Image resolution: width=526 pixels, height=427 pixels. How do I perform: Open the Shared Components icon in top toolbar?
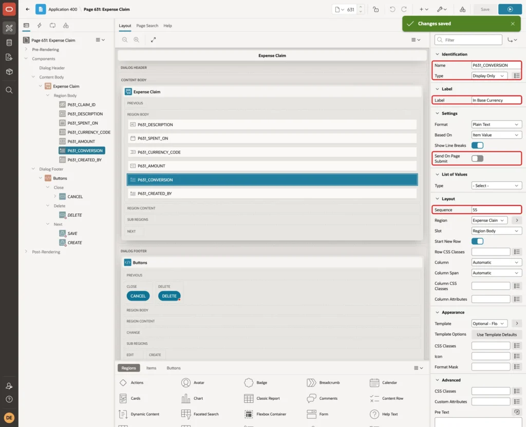point(463,9)
